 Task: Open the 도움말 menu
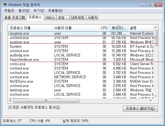55,10
